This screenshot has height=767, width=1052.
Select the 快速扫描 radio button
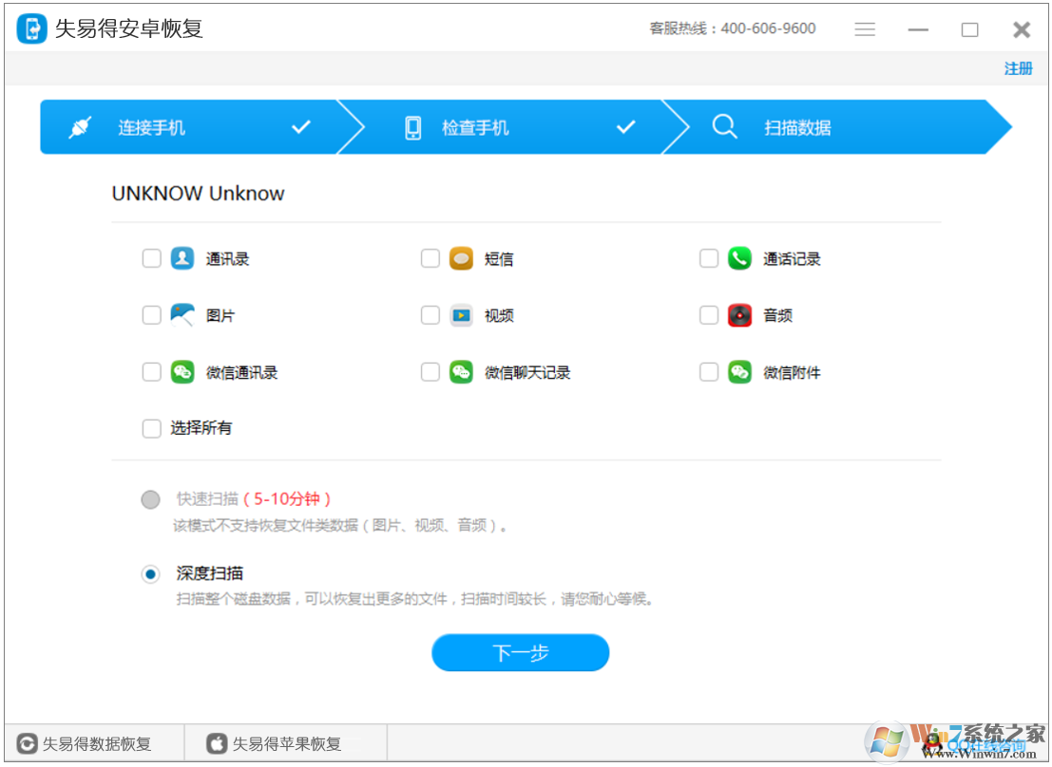[x=149, y=498]
